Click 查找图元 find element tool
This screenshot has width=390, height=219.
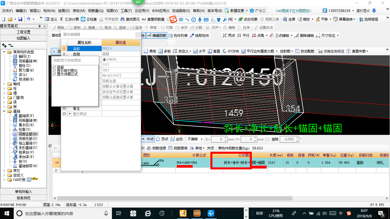pos(130,19)
